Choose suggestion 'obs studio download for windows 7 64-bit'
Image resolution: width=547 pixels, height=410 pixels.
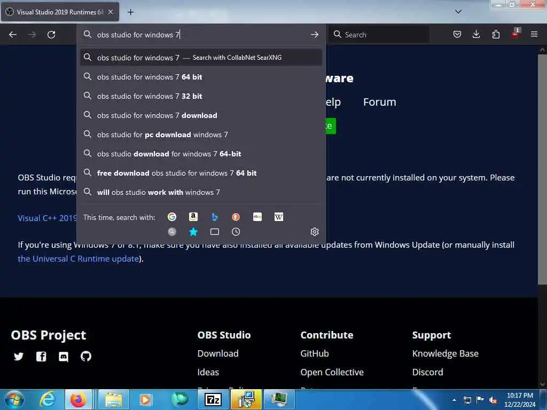[201, 153]
